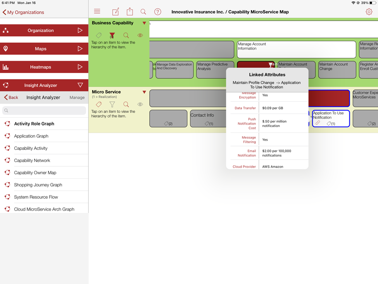
Task: Select the Manage Account Information capability box
Action: (297, 49)
